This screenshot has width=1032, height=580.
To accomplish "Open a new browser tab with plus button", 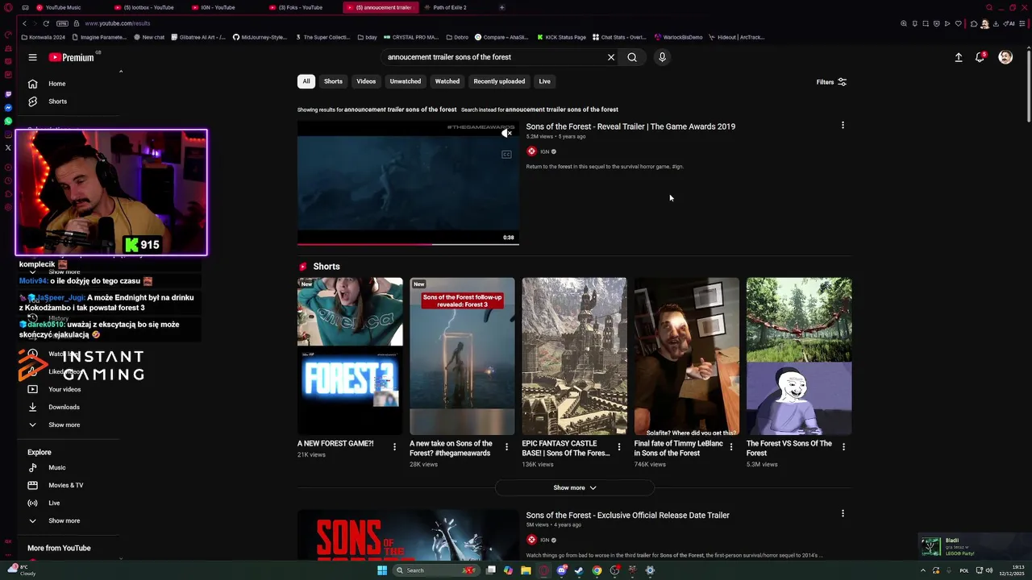I will (x=501, y=7).
